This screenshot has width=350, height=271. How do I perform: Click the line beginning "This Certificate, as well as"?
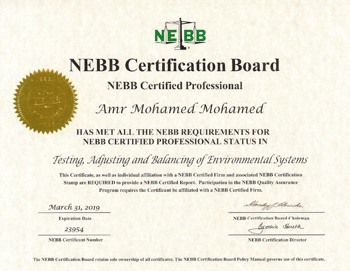(181, 175)
